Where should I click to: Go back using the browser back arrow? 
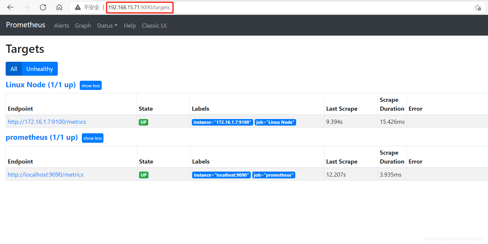click(10, 7)
